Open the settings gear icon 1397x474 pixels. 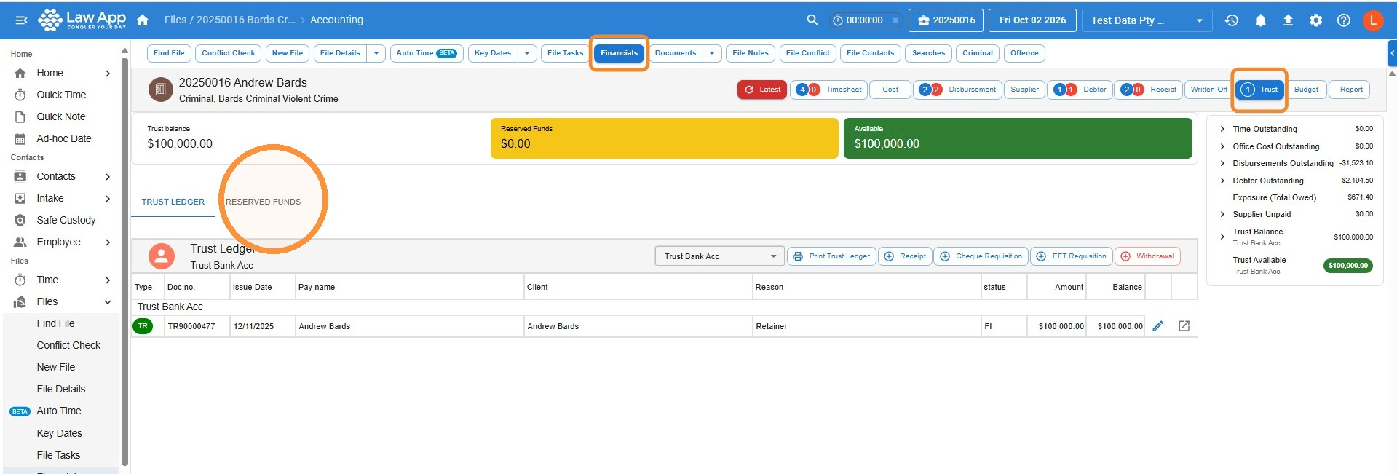click(x=1315, y=20)
